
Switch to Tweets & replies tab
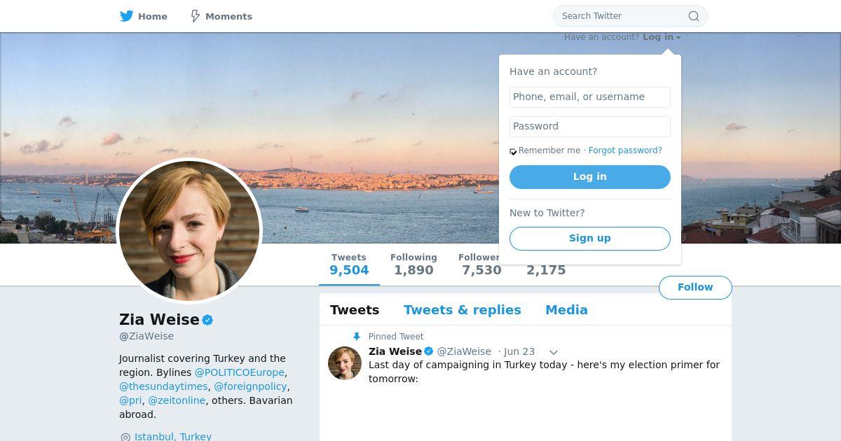pos(462,310)
